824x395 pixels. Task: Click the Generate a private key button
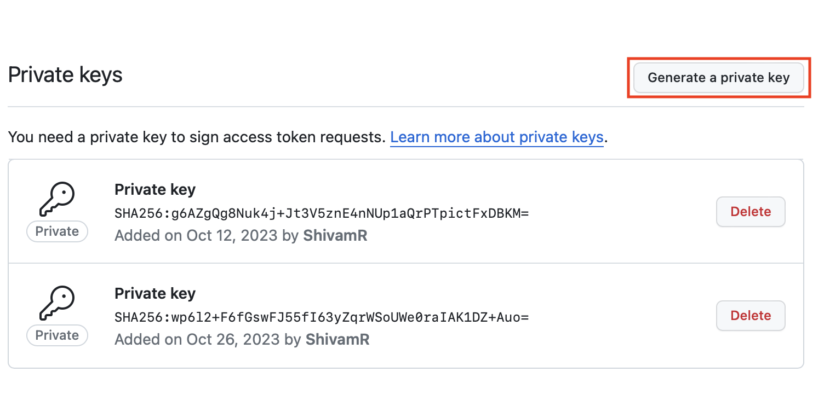pos(718,78)
